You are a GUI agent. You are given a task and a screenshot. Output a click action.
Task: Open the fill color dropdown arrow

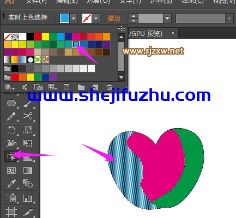point(74,19)
